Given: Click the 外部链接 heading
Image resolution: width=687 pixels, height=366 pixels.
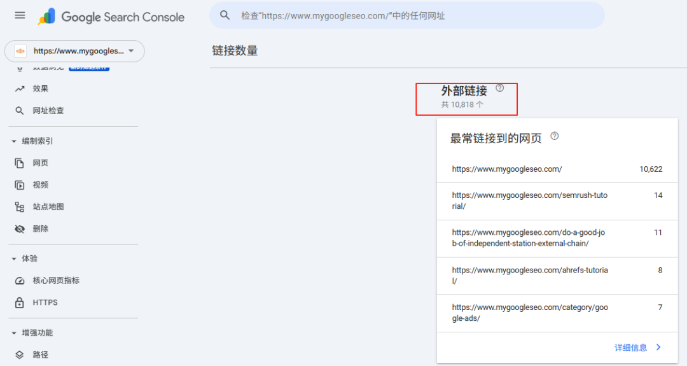Looking at the screenshot, I should point(464,91).
